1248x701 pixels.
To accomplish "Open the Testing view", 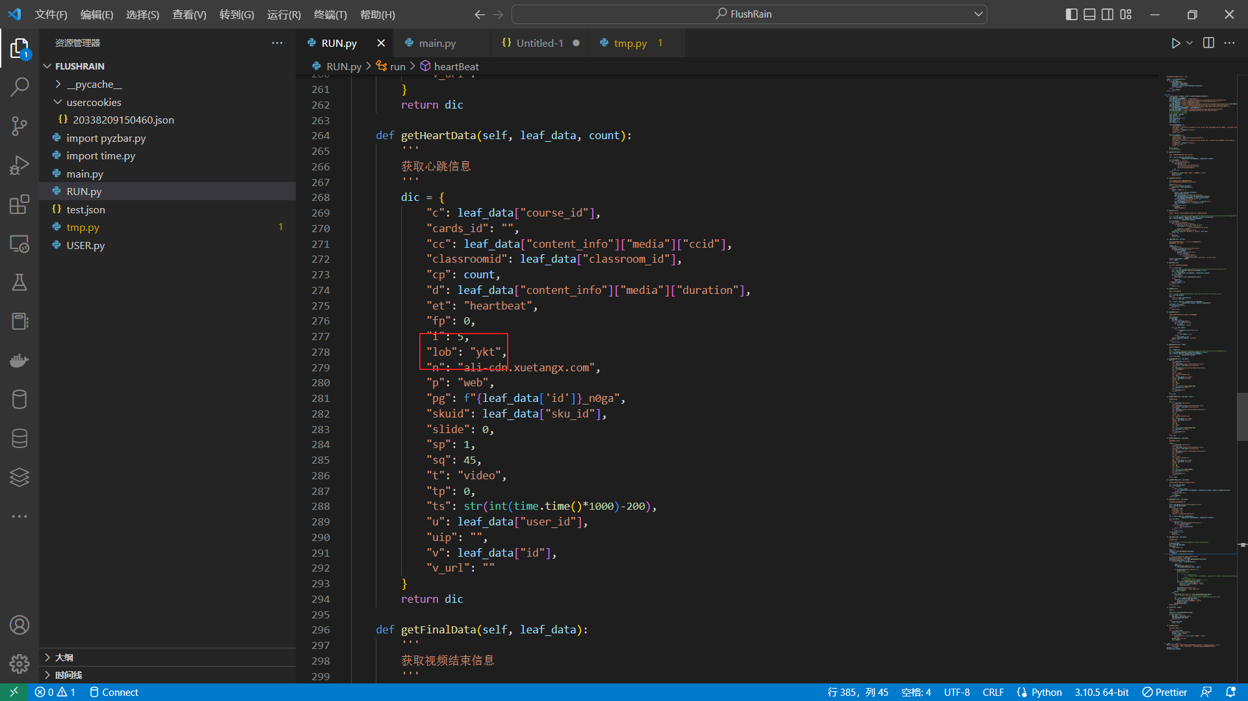I will click(x=20, y=282).
